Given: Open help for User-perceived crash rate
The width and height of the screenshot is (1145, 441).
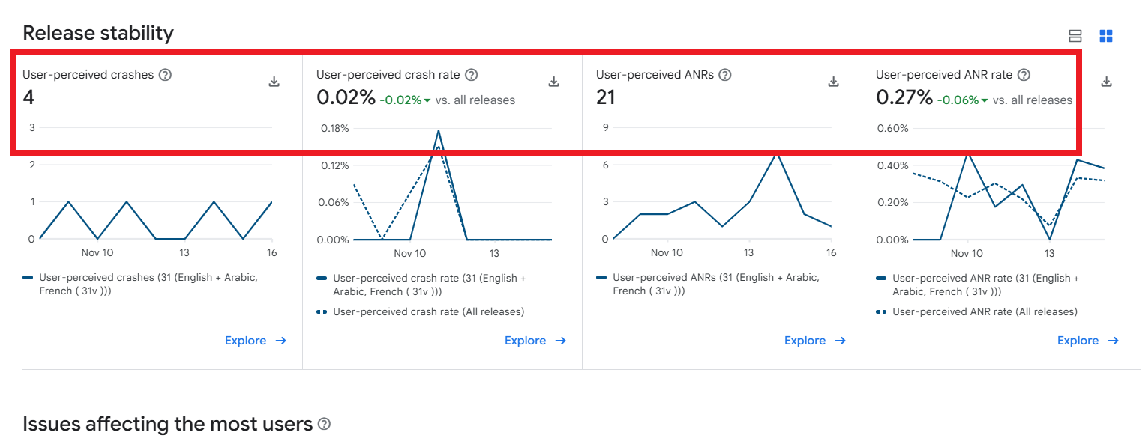Looking at the screenshot, I should coord(472,75).
